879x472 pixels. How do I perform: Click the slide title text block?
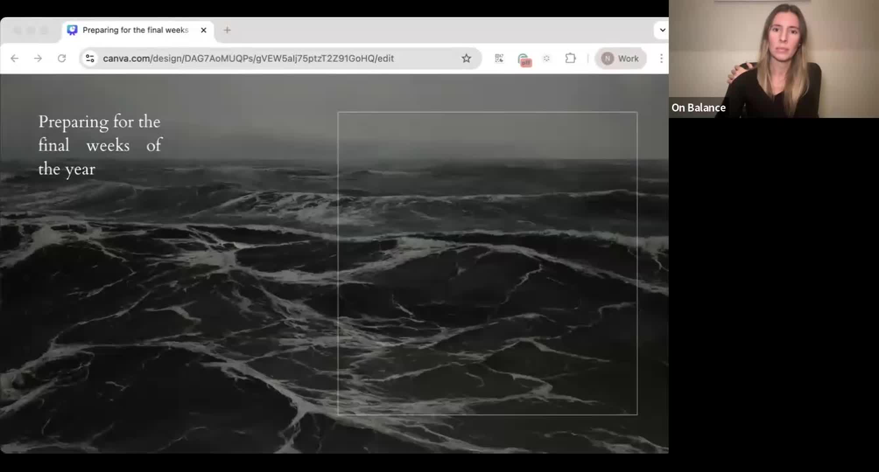coord(100,145)
